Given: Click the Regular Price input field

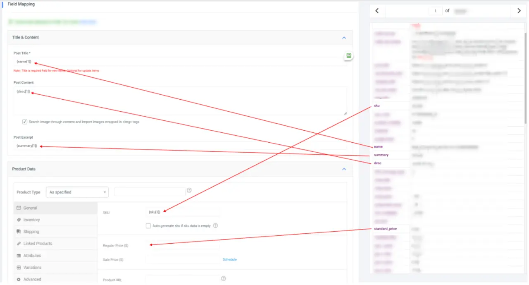Looking at the screenshot, I should (x=183, y=245).
